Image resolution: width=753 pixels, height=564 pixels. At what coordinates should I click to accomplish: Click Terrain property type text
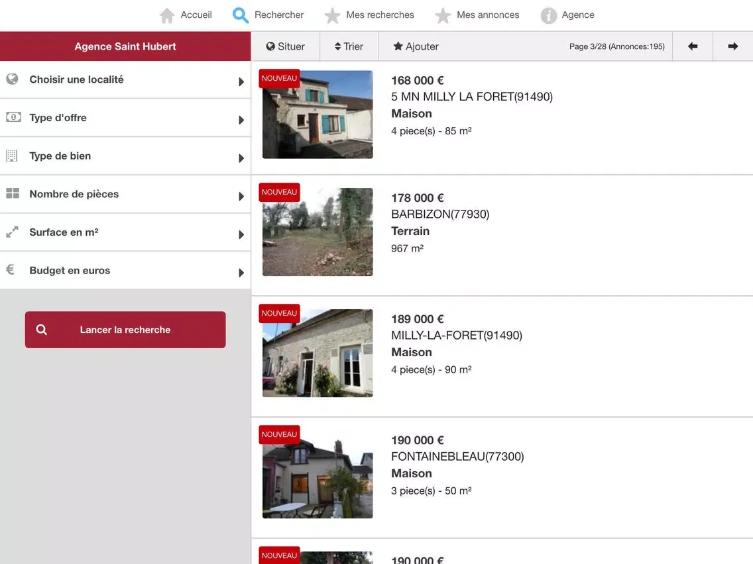[410, 230]
